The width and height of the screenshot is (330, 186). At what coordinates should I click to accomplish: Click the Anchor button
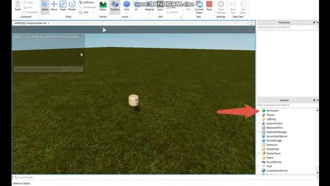click(x=172, y=12)
